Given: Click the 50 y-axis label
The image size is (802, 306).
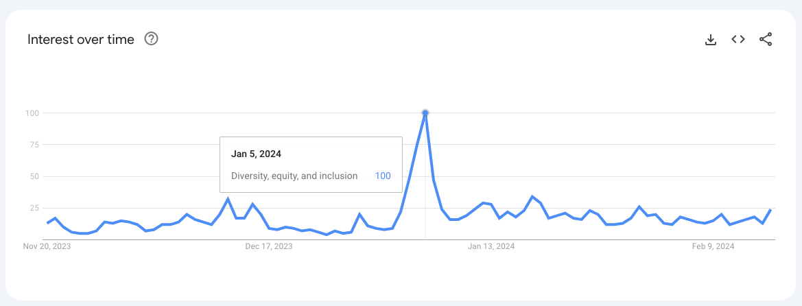Looking at the screenshot, I should click(34, 176).
